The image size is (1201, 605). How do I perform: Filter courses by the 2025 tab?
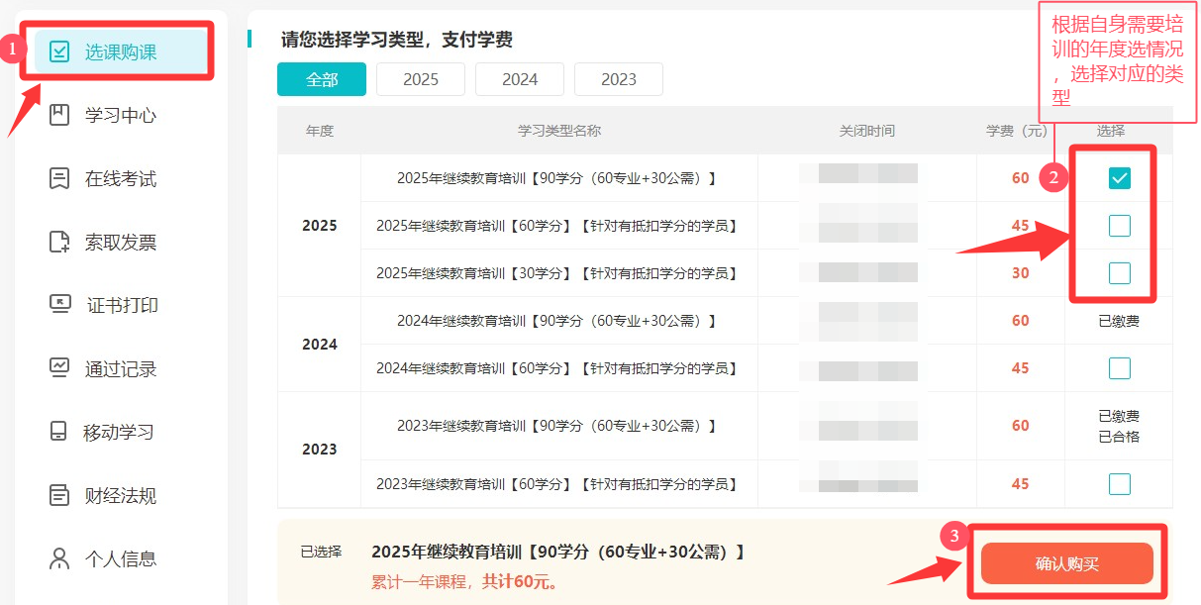click(x=421, y=79)
